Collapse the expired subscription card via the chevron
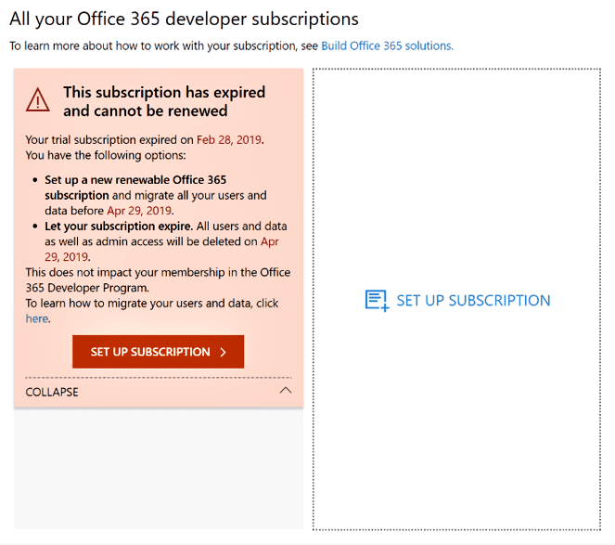615x545 pixels. click(286, 391)
